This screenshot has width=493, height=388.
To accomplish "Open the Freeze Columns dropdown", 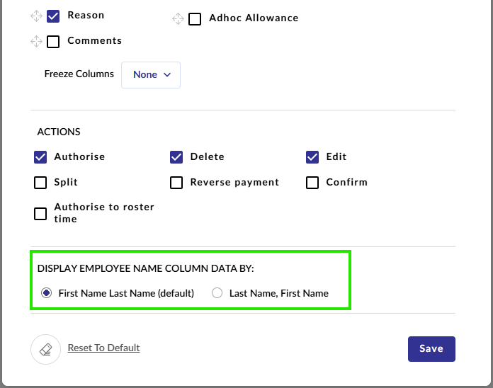I will (151, 75).
